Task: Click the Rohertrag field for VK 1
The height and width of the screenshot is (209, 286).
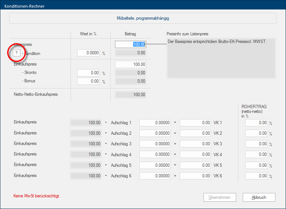Action: [x=257, y=123]
